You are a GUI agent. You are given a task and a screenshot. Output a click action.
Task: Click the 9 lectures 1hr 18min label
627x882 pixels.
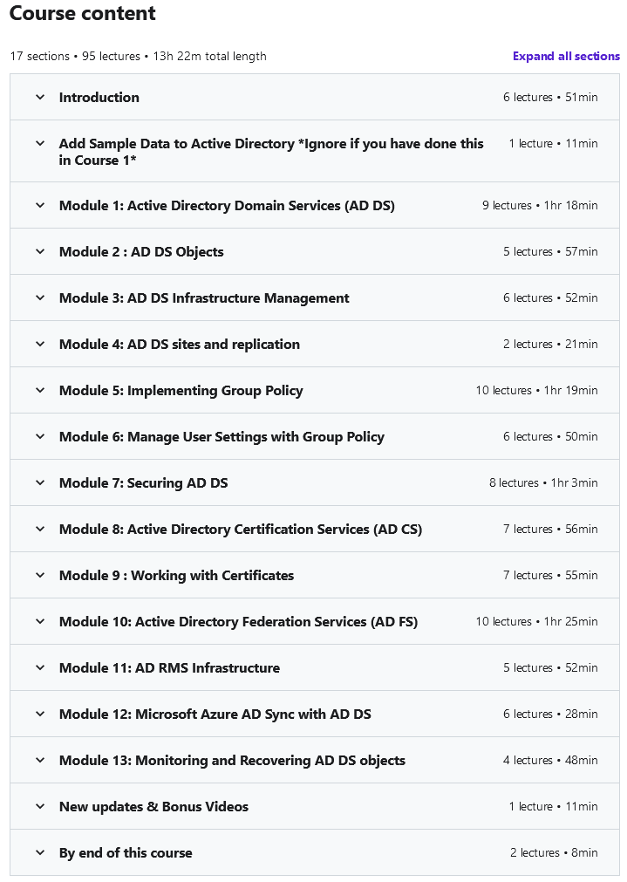coord(540,205)
